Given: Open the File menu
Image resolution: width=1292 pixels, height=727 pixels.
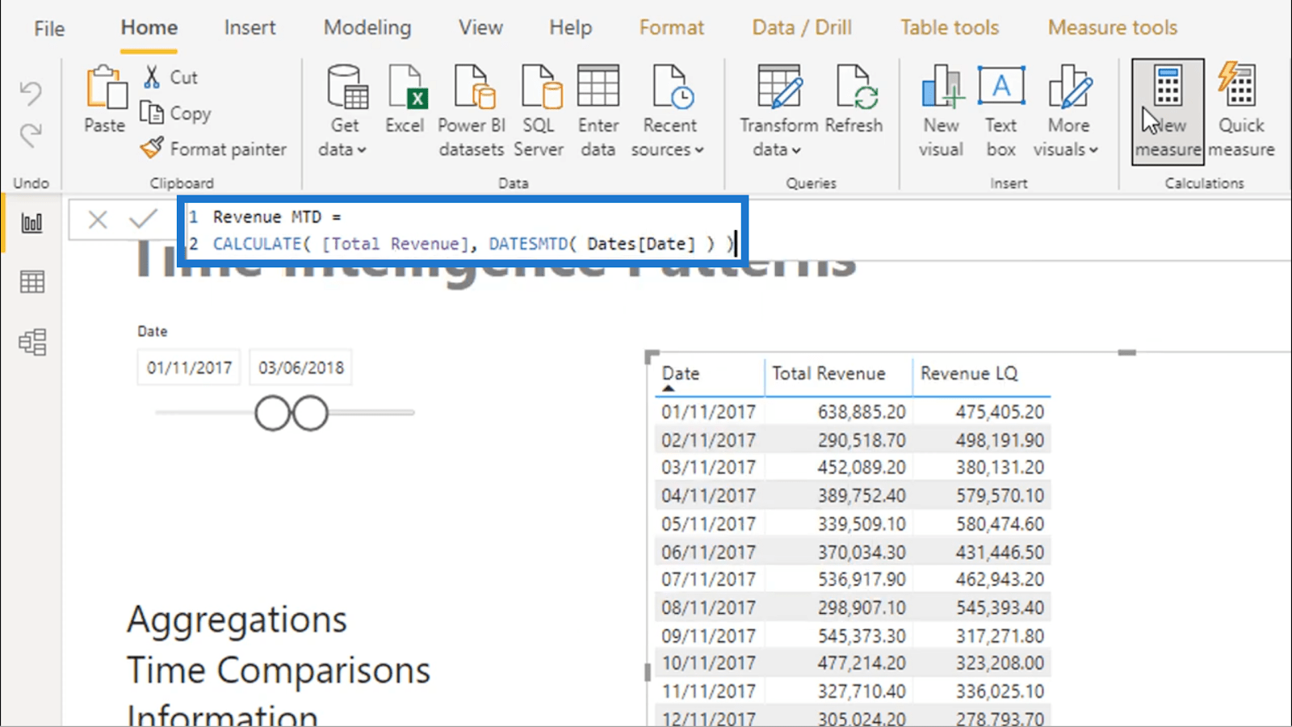Looking at the screenshot, I should [x=49, y=28].
